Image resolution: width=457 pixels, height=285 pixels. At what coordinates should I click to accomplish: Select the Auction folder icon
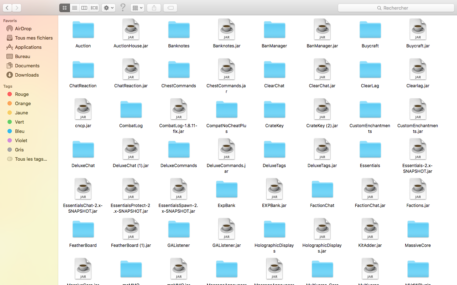pos(83,30)
